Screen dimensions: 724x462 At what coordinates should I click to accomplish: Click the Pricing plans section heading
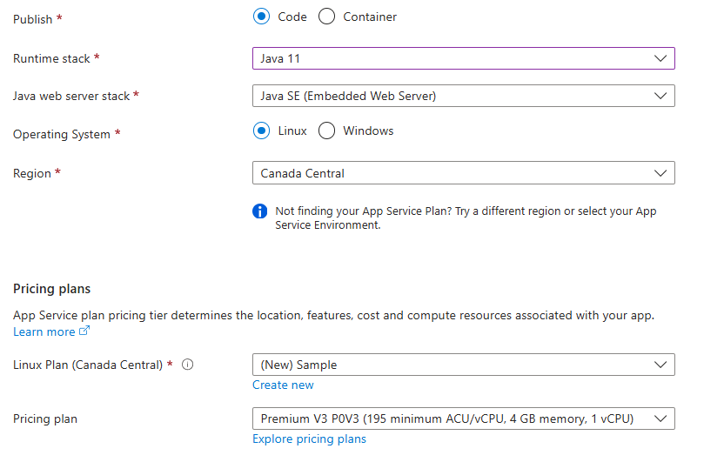(51, 289)
